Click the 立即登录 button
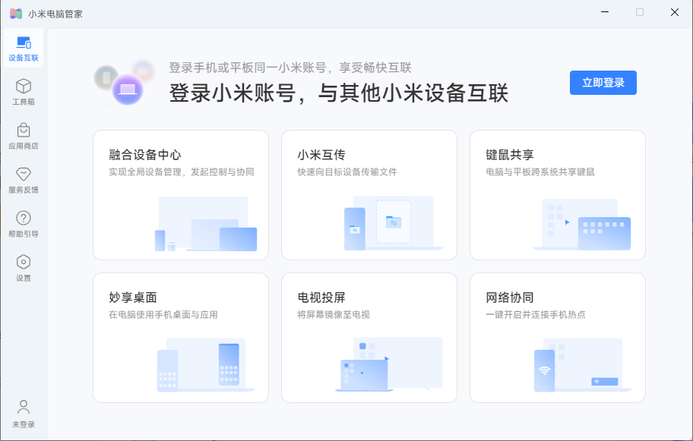 tap(603, 83)
